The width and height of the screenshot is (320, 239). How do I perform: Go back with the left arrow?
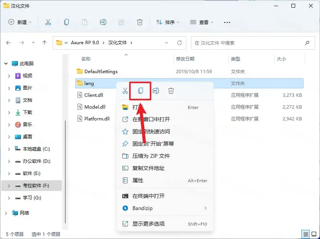(8, 43)
